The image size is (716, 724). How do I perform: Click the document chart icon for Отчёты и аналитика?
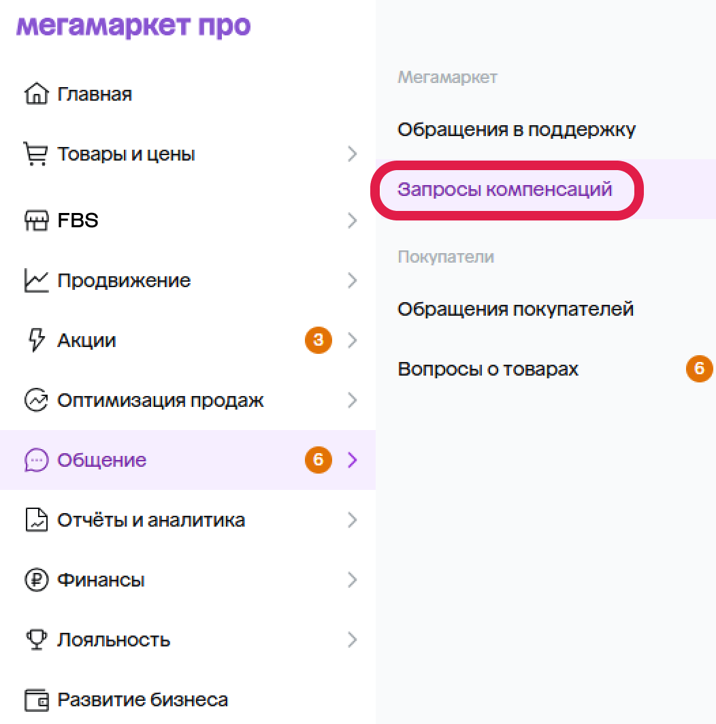click(x=37, y=520)
